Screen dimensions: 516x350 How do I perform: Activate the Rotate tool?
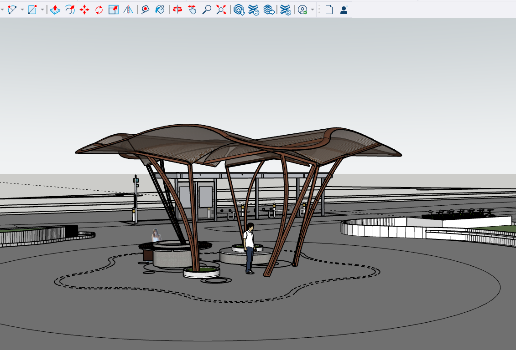pyautogui.click(x=99, y=10)
